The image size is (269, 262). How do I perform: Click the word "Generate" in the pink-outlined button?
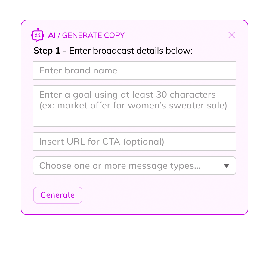click(x=57, y=195)
